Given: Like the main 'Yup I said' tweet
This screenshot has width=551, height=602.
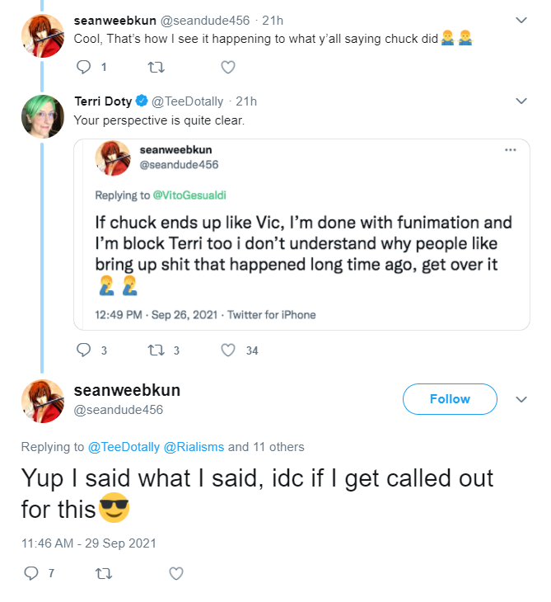Looking at the screenshot, I should pos(176,574).
